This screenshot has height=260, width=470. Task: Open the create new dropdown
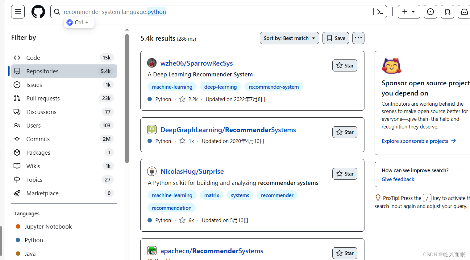pos(409,12)
